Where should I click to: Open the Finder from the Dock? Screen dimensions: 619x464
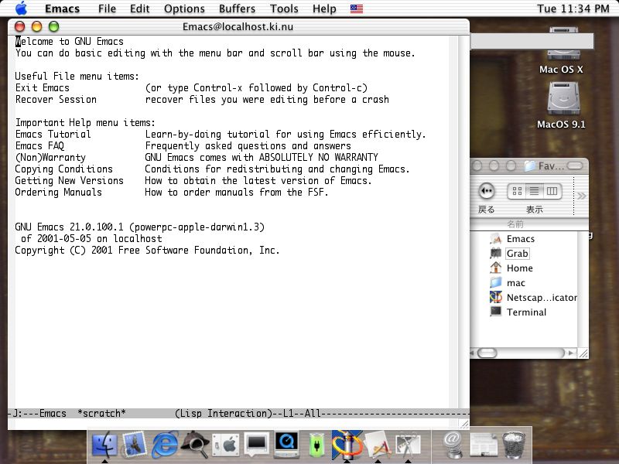tap(104, 445)
